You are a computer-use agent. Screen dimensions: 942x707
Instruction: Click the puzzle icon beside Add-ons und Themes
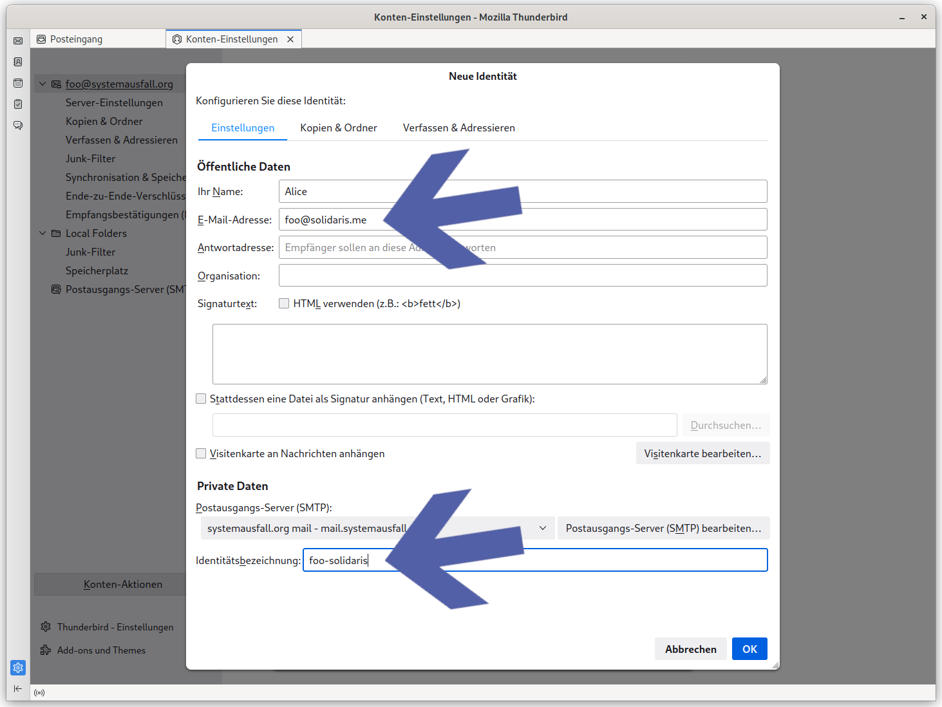[46, 650]
